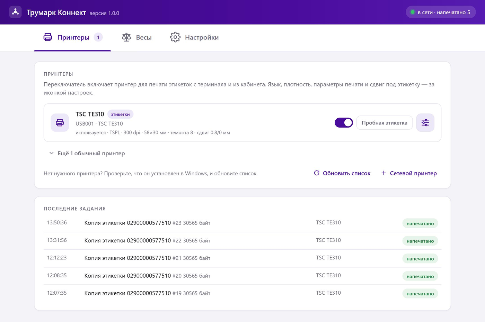Click the напечатано status badge for job #22

pyautogui.click(x=420, y=241)
